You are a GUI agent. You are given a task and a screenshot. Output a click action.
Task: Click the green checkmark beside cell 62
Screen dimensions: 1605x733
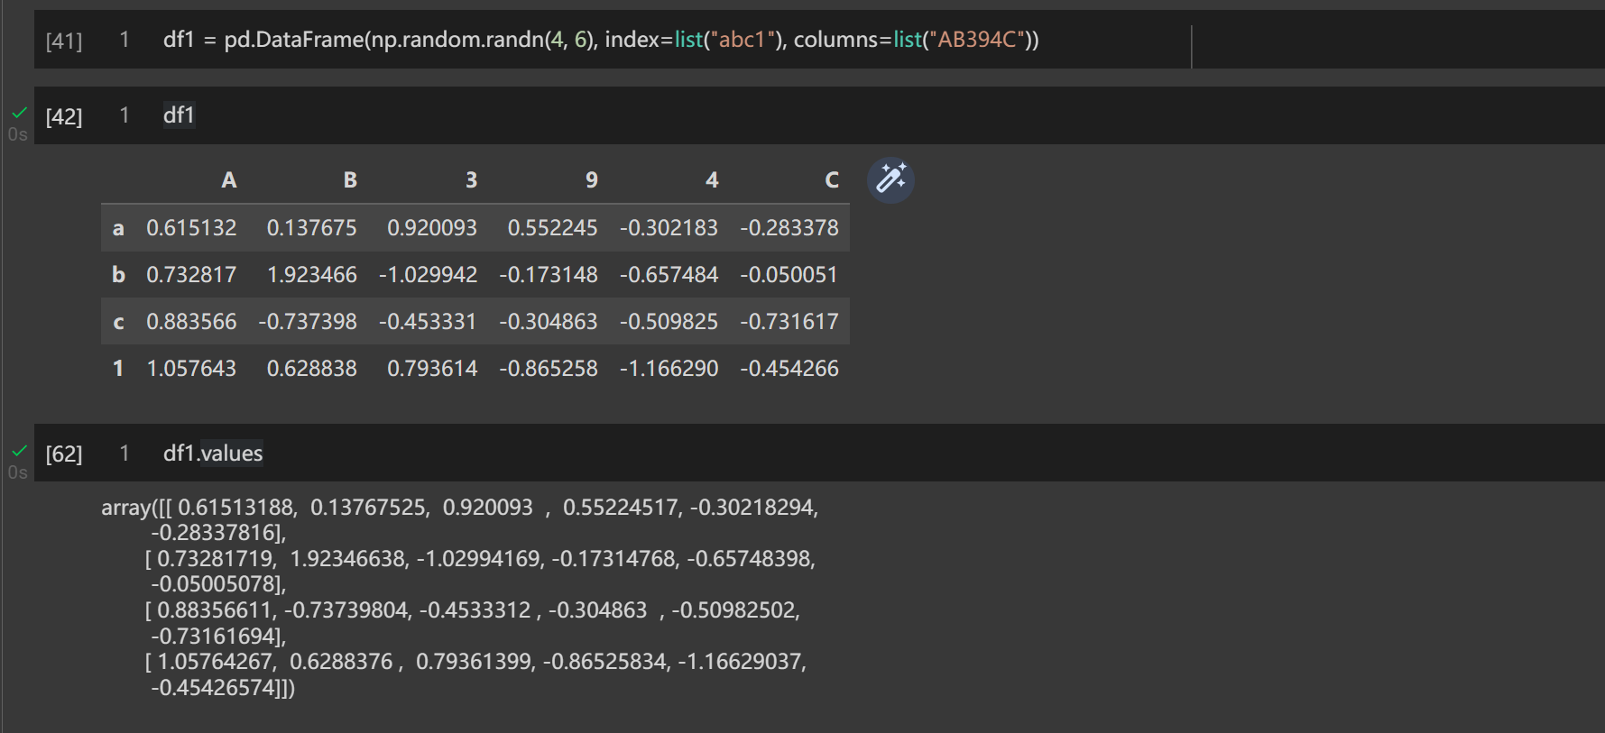click(x=19, y=450)
